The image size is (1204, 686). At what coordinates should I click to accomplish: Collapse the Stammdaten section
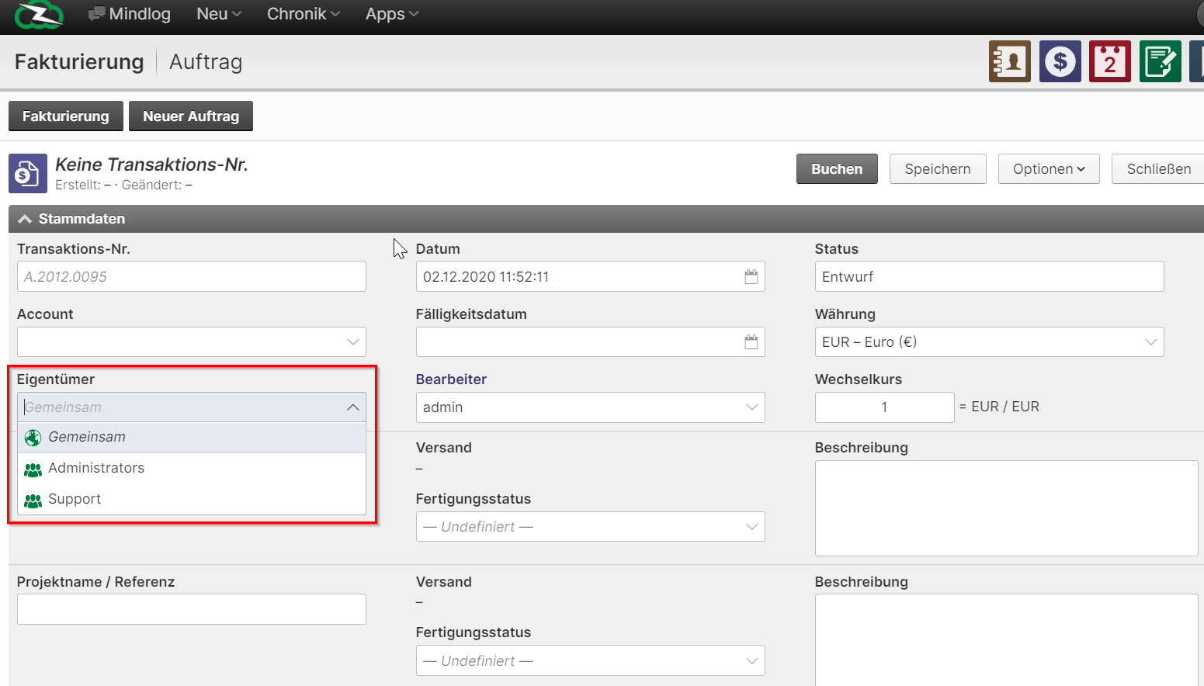[25, 219]
